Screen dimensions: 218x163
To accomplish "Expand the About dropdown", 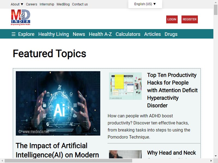I will pos(17,4).
